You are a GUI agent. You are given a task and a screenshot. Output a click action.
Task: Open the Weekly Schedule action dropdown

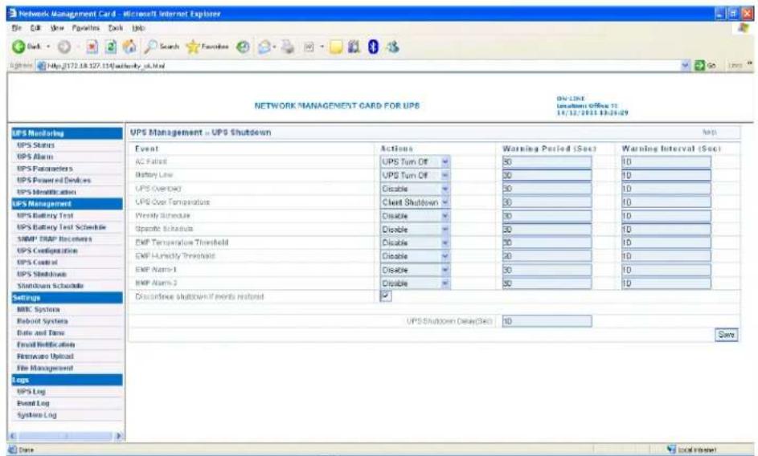pos(416,216)
